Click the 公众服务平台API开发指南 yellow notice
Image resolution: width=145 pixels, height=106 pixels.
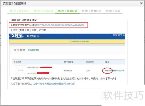point(79,41)
